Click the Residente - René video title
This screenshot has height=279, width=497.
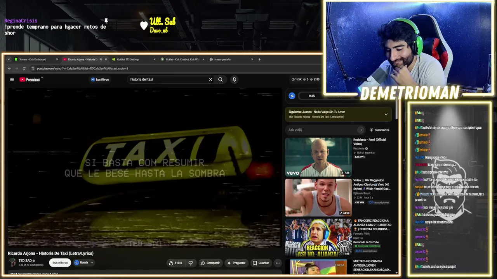(x=370, y=142)
